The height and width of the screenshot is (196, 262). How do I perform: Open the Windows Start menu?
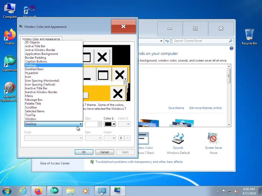pos(7,191)
